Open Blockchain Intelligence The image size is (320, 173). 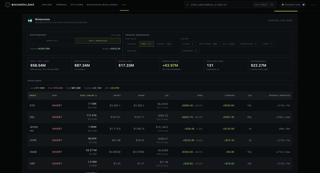pyautogui.click(x=102, y=5)
